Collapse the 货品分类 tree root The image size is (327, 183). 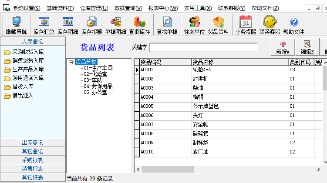[71, 62]
